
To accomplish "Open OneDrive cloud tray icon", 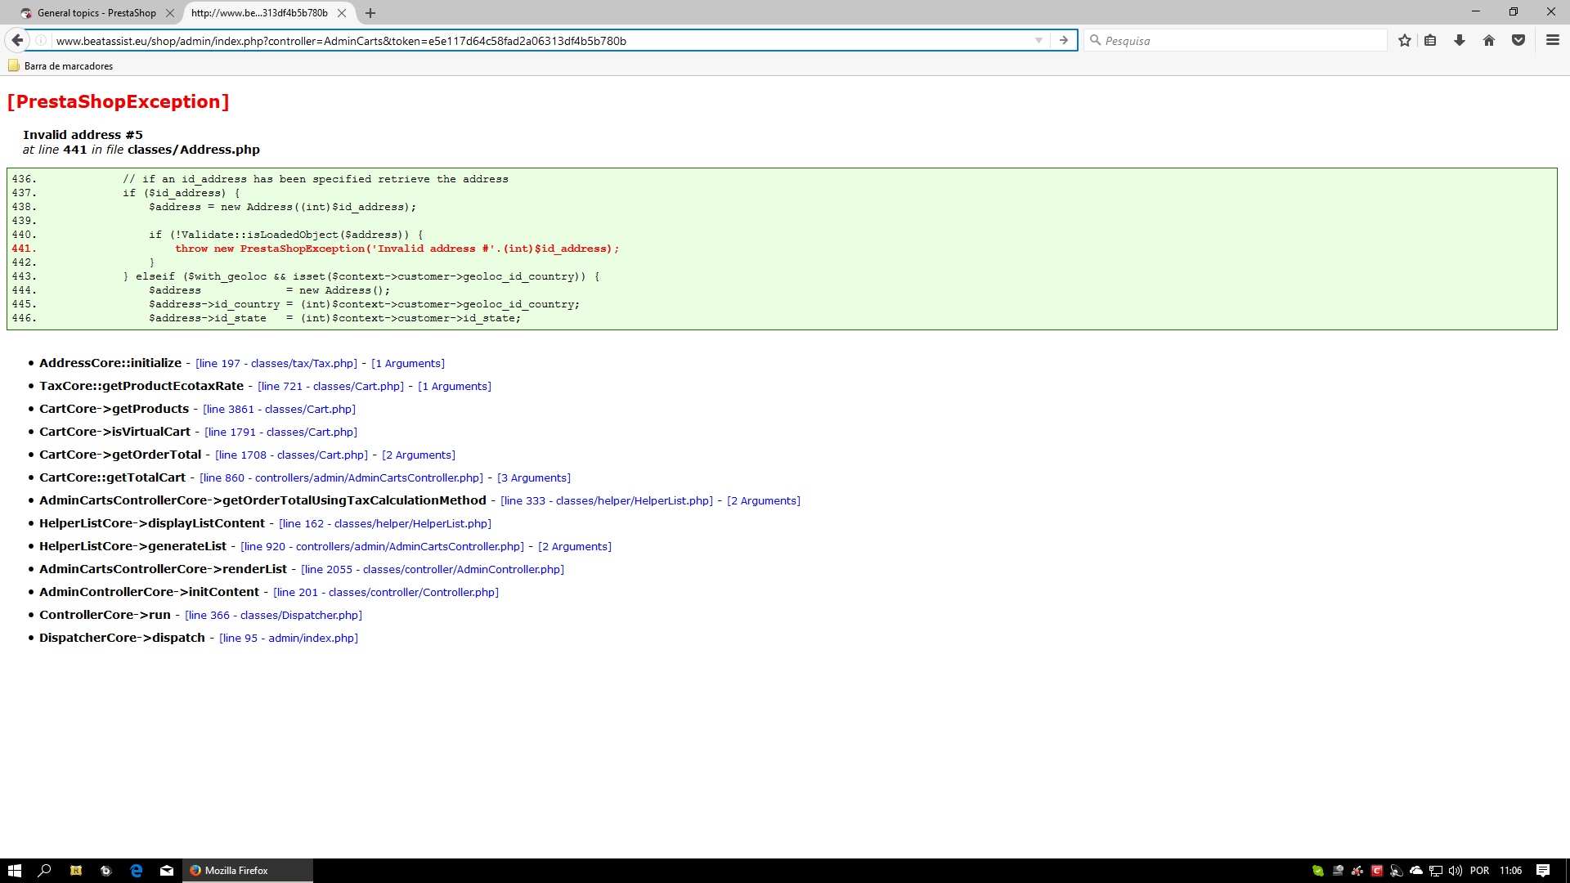I will 1416,871.
